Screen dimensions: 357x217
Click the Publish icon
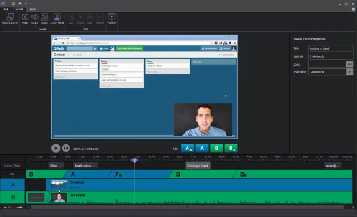(112, 18)
